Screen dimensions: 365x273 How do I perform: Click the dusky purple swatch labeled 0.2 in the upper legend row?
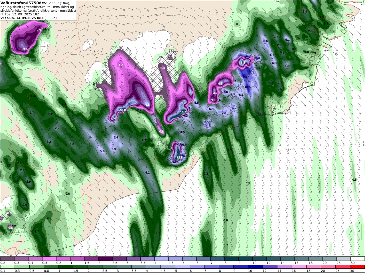pyautogui.click(x=7, y=258)
